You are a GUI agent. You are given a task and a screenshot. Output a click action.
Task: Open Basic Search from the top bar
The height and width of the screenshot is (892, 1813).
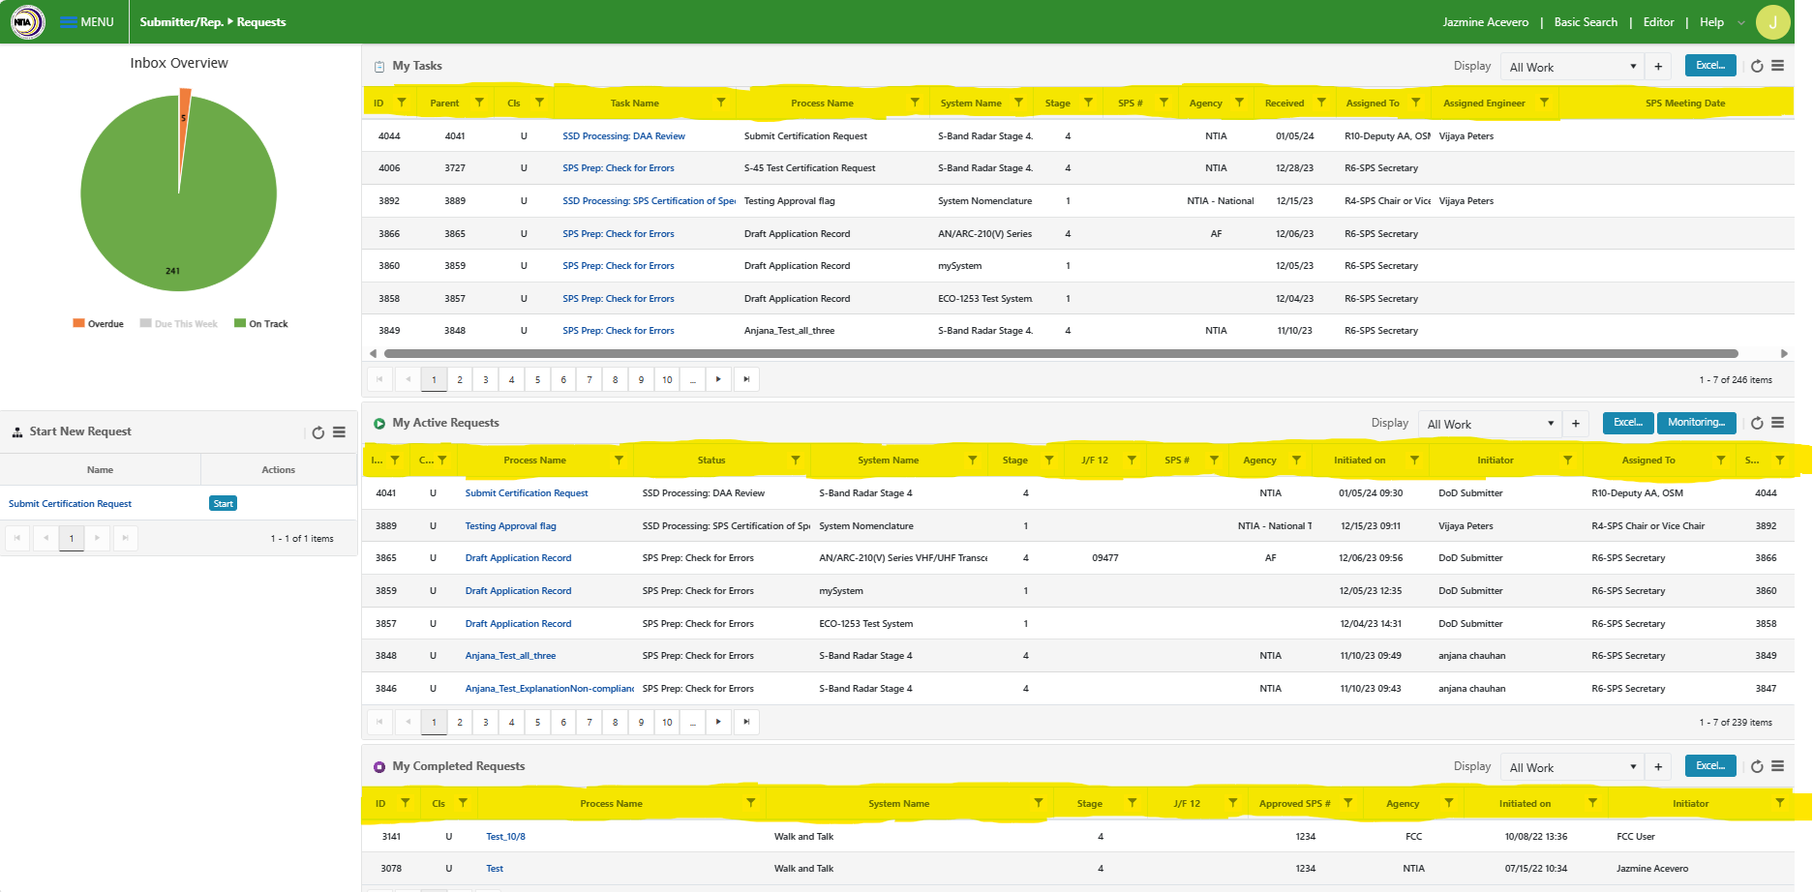[x=1586, y=22]
